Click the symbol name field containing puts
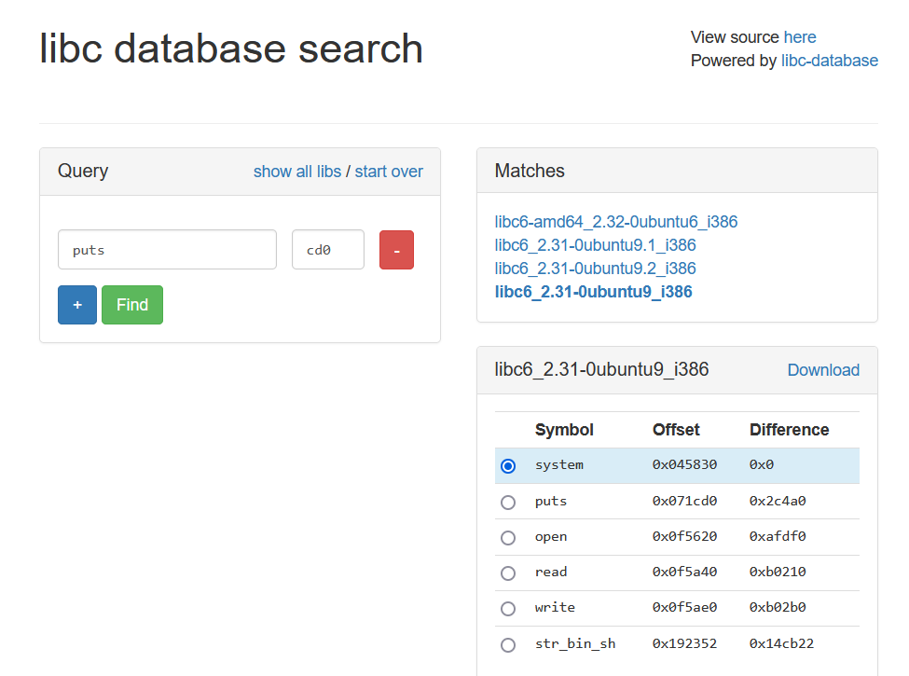The height and width of the screenshot is (676, 909). pyautogui.click(x=167, y=250)
